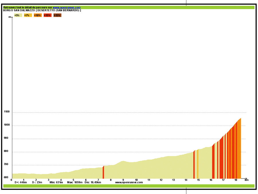Screen dimensions: 258x194
Task: Click the 700 elevation axis label
Action: [6, 164]
